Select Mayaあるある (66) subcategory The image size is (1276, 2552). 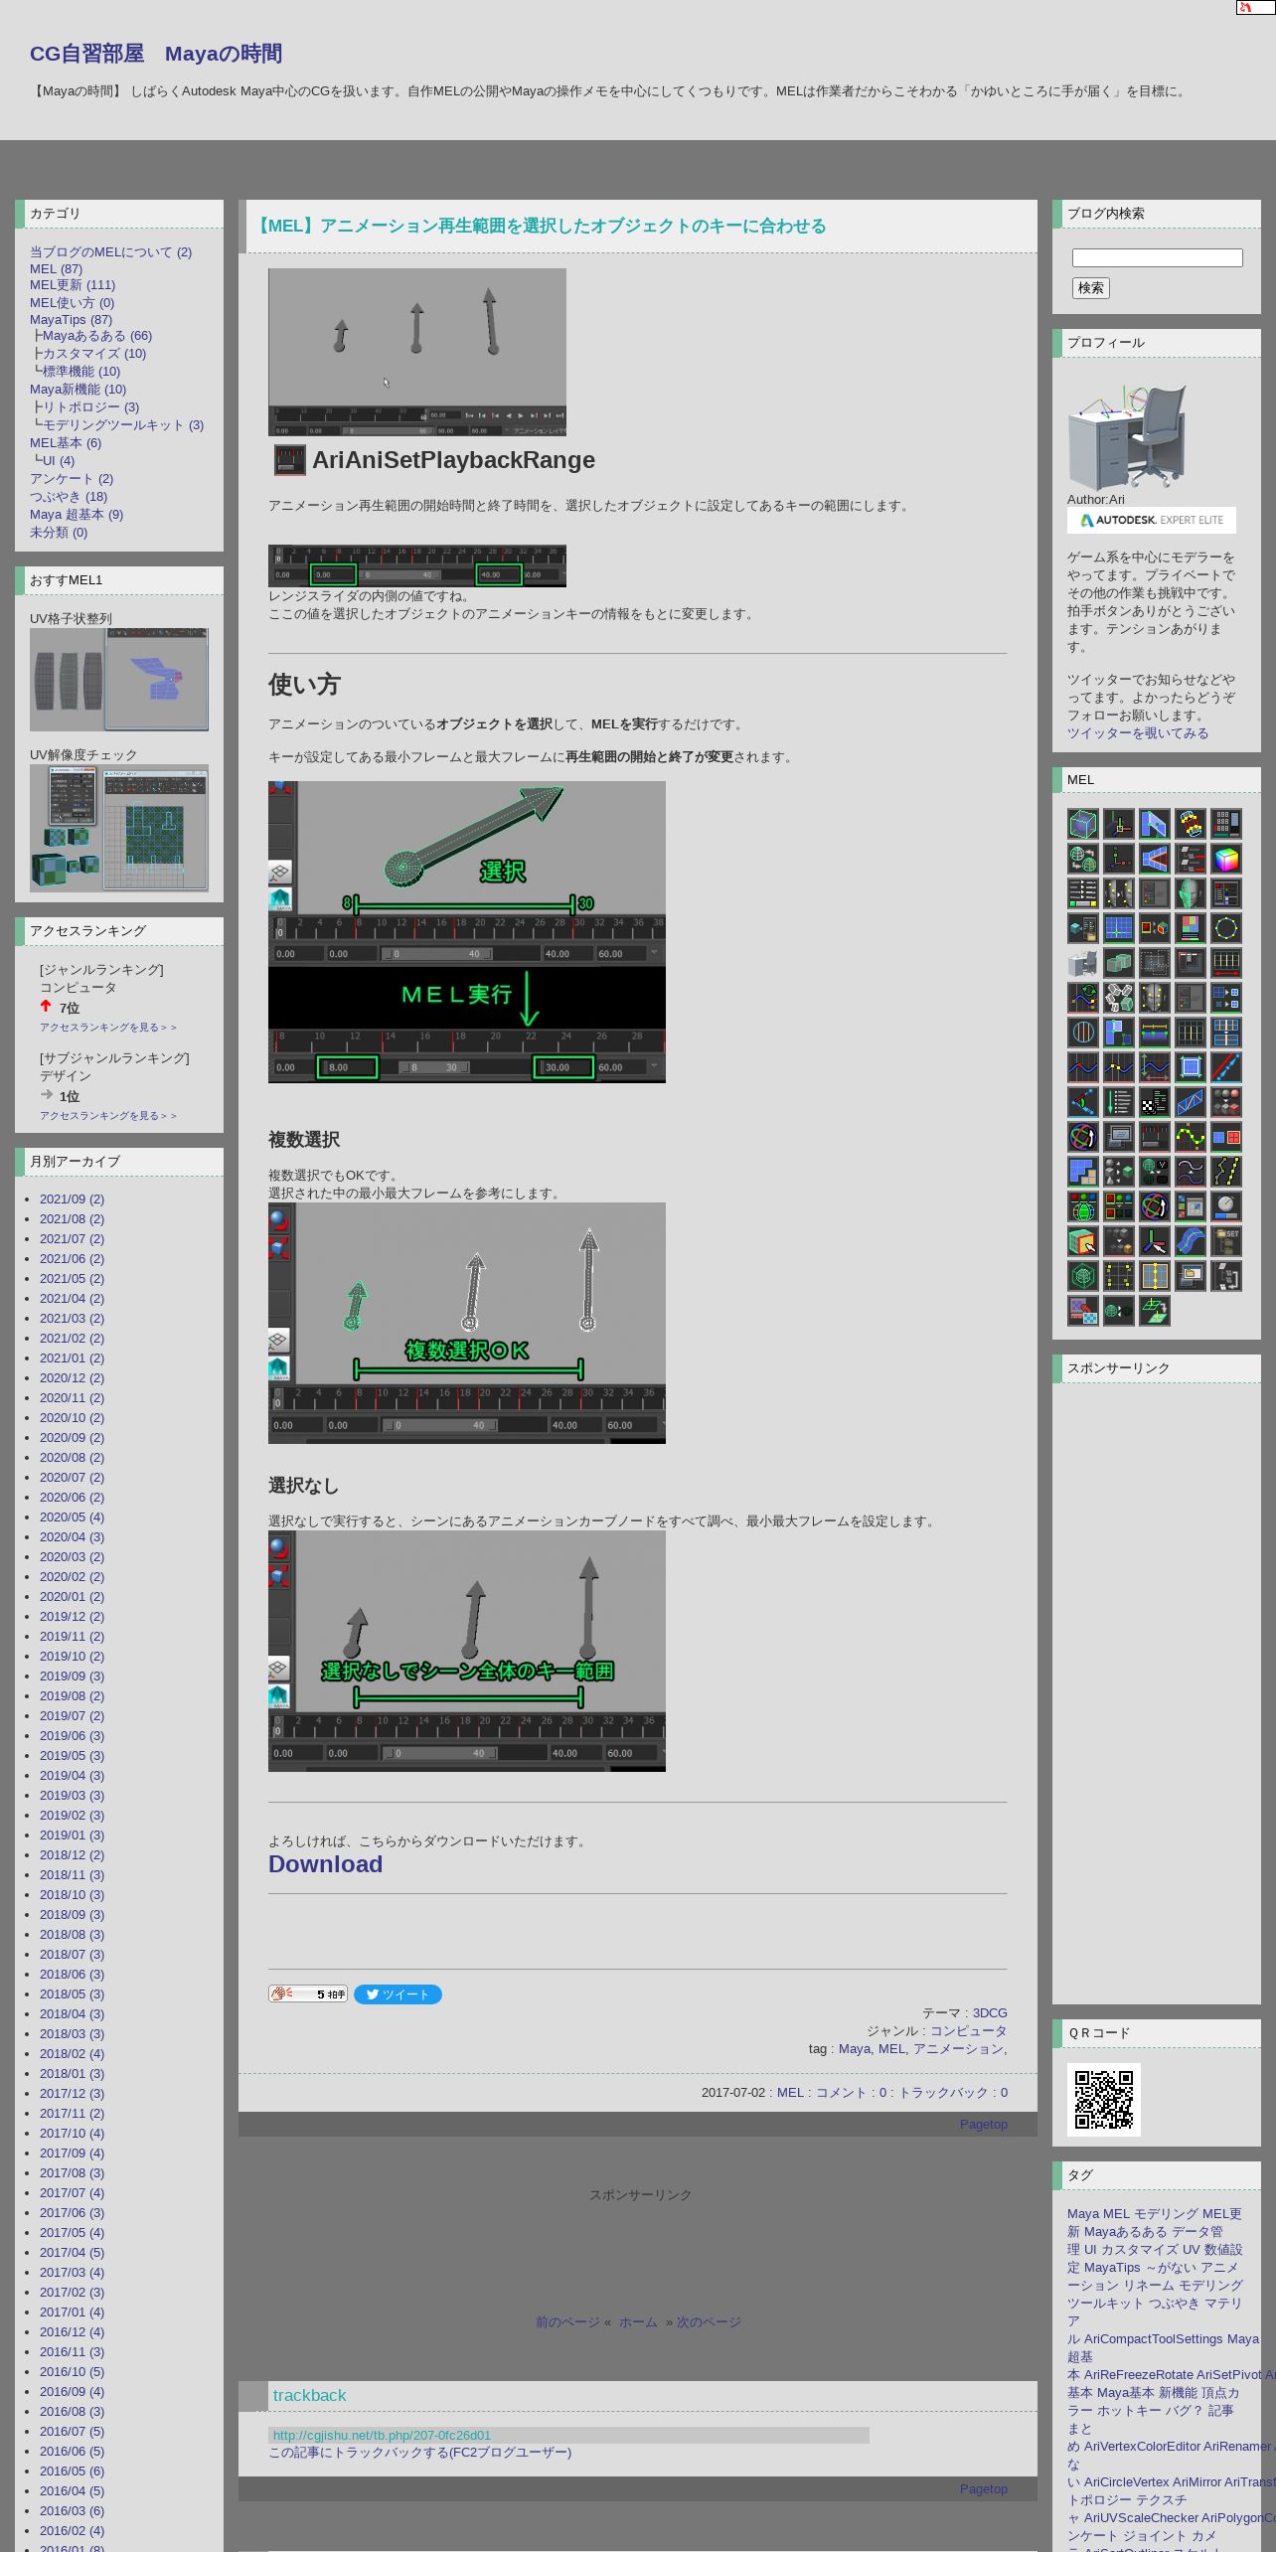(97, 336)
